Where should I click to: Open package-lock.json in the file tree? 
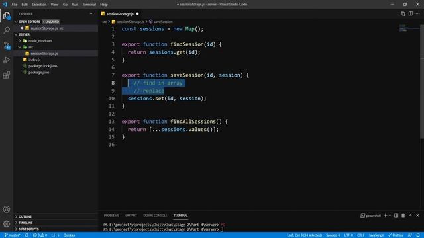point(42,66)
